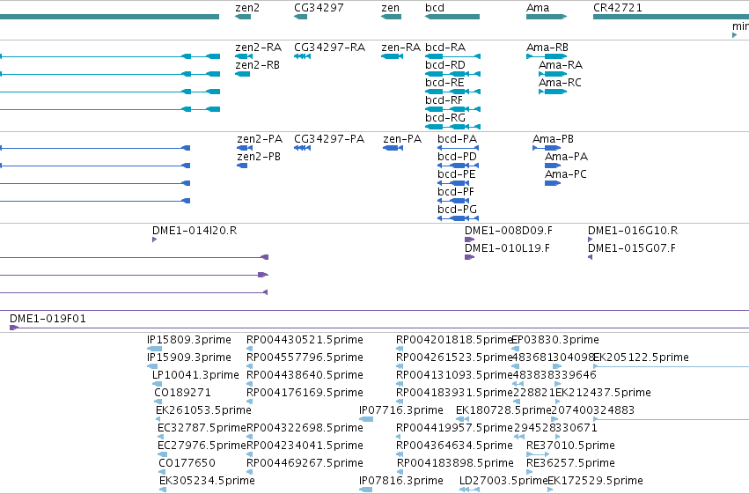Select the Ama gene arrow
749x494 pixels.
pos(547,17)
